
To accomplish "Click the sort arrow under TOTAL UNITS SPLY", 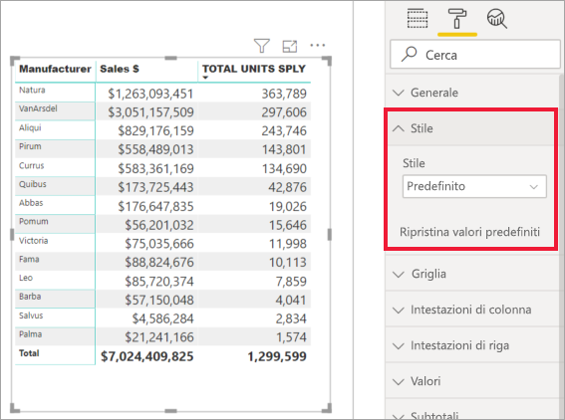I will (205, 78).
